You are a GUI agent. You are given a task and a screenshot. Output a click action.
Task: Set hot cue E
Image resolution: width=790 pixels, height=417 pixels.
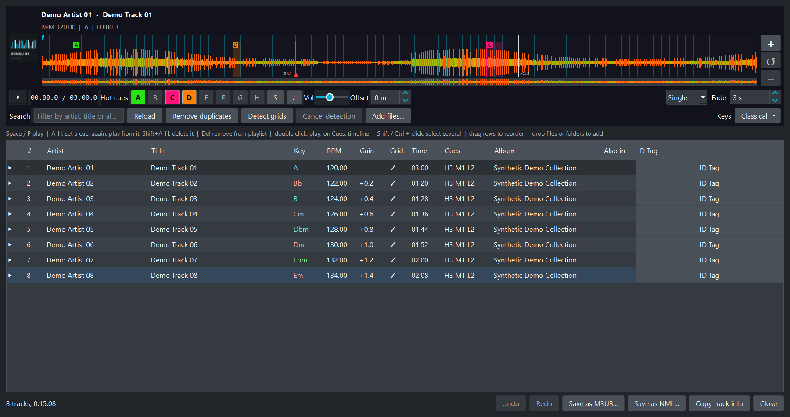tap(206, 97)
